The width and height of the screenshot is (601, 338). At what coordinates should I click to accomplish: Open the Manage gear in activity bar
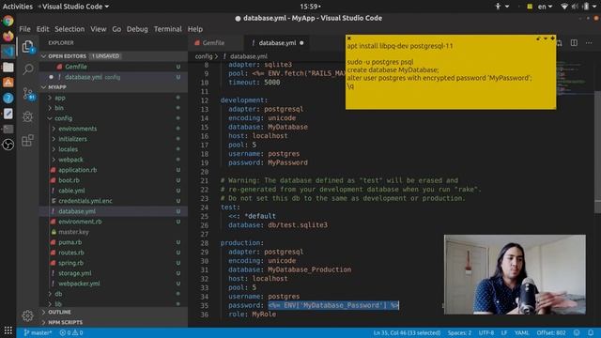point(27,315)
